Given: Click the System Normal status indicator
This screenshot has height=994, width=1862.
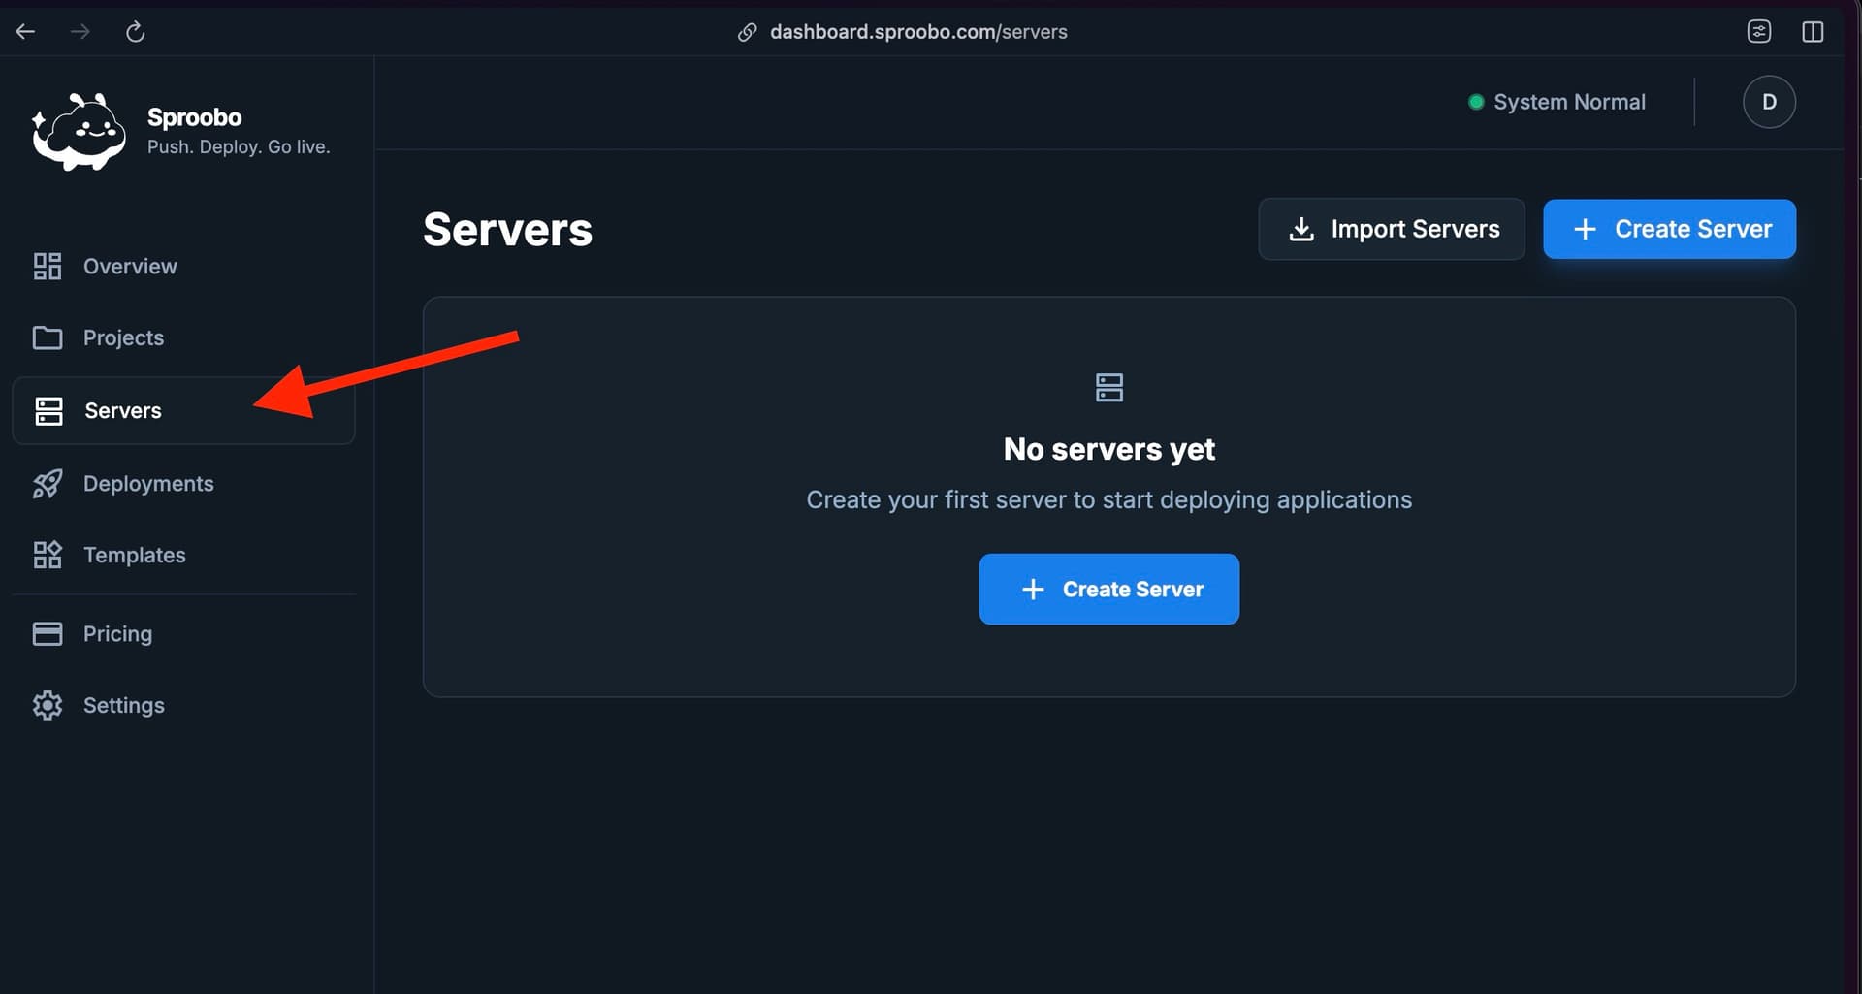Looking at the screenshot, I should pos(1477,101).
